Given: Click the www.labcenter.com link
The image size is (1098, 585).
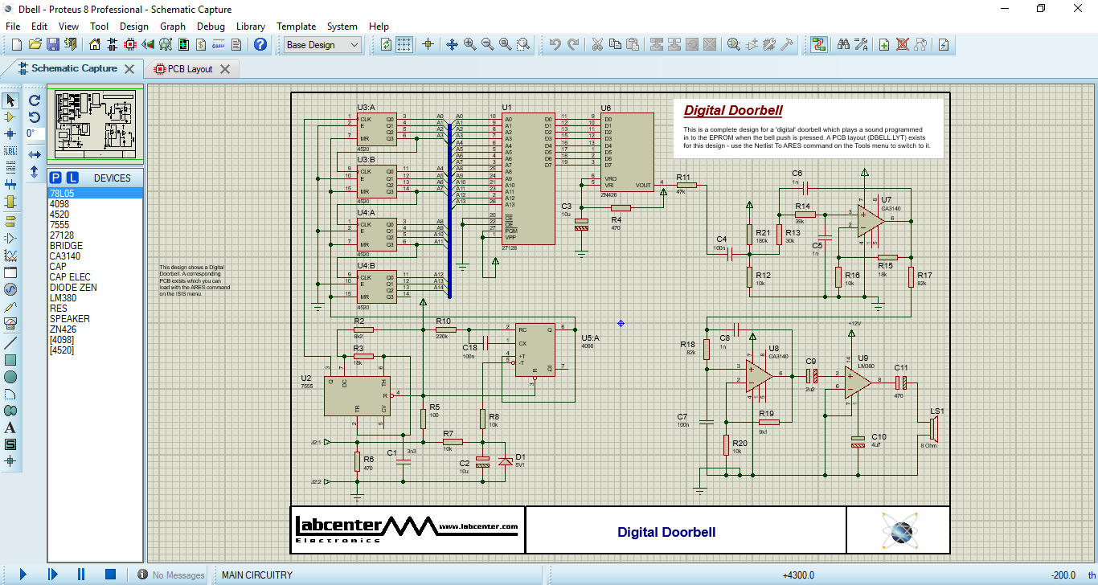Looking at the screenshot, I should 479,527.
